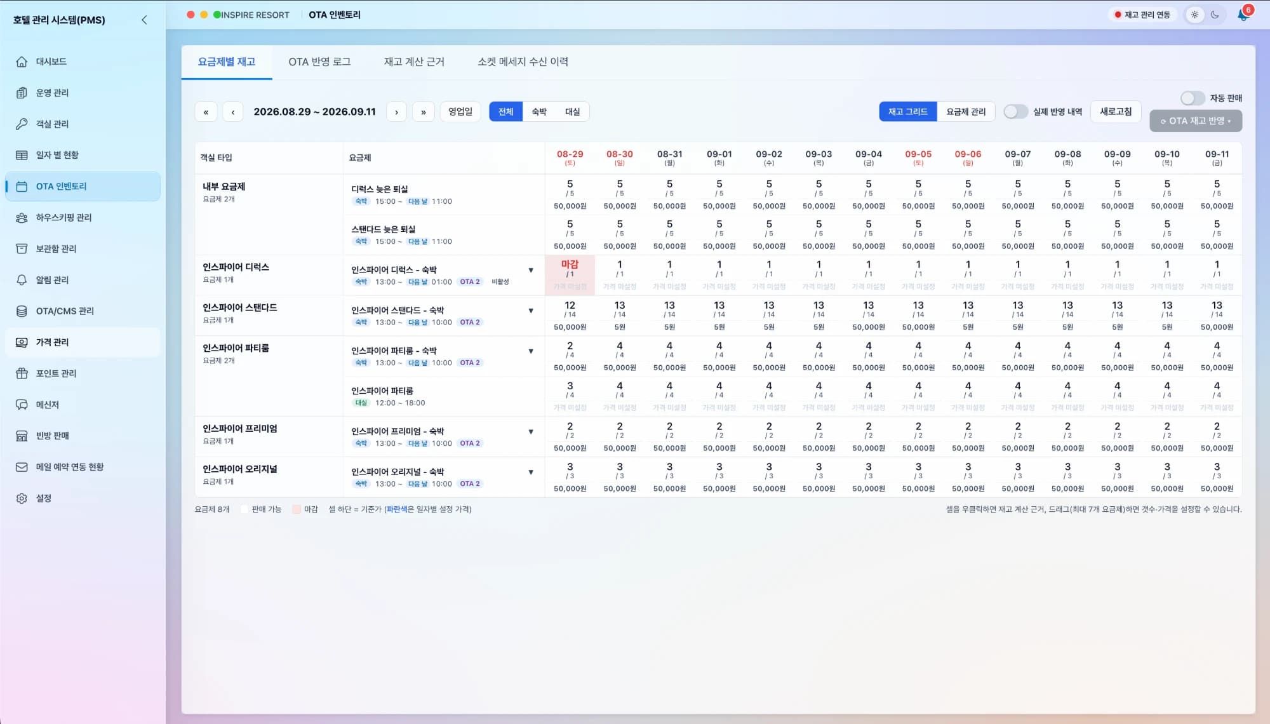Expand 인스파이어 디럭스 - 숙박 rate row
This screenshot has width=1270, height=724.
(x=531, y=270)
